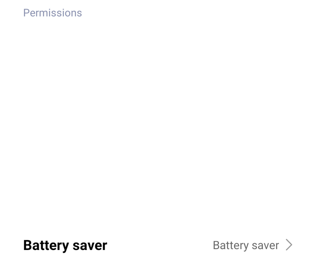Click the greater-than symbol on the row

pyautogui.click(x=289, y=245)
